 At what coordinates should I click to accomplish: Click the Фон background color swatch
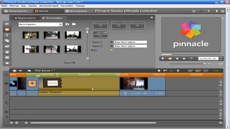[111, 50]
